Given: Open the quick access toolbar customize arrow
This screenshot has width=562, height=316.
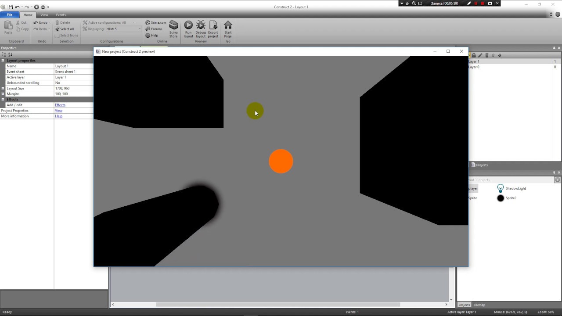Looking at the screenshot, I should coord(48,7).
